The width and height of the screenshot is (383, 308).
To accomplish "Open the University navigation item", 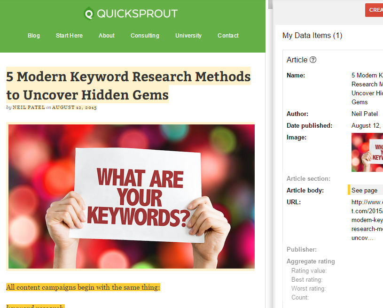I will point(188,36).
